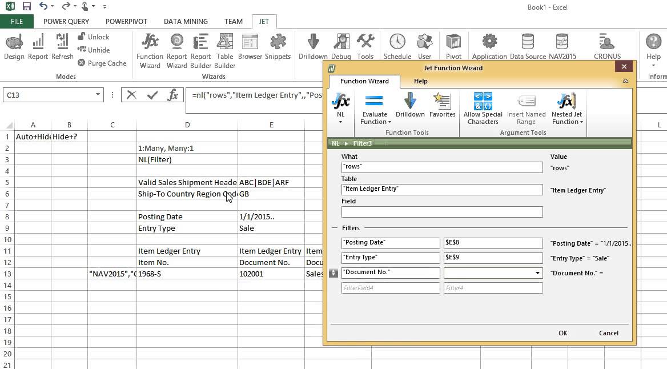Open the Report Wizard
667x369 pixels.
(x=176, y=51)
